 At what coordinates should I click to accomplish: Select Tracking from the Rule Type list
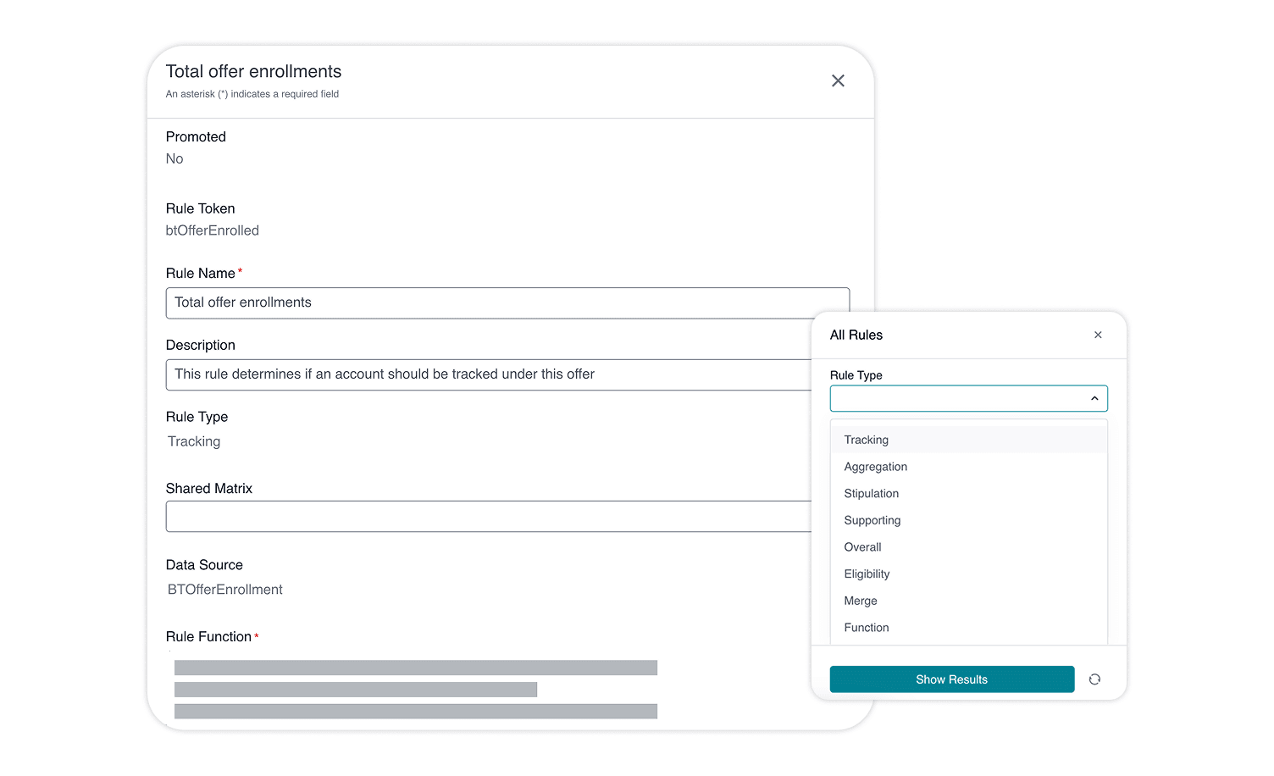pos(866,440)
